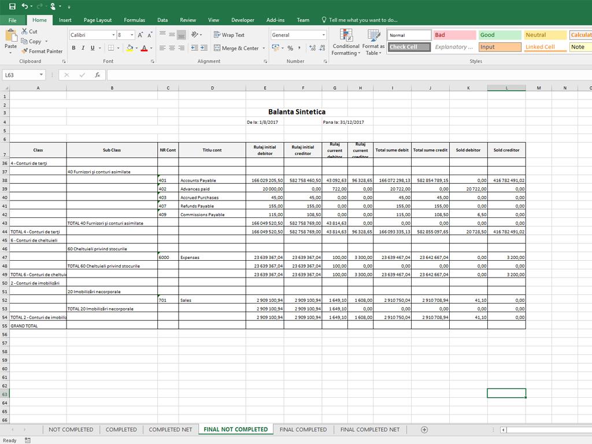Toggle Wrap Text on selected cells

point(229,35)
